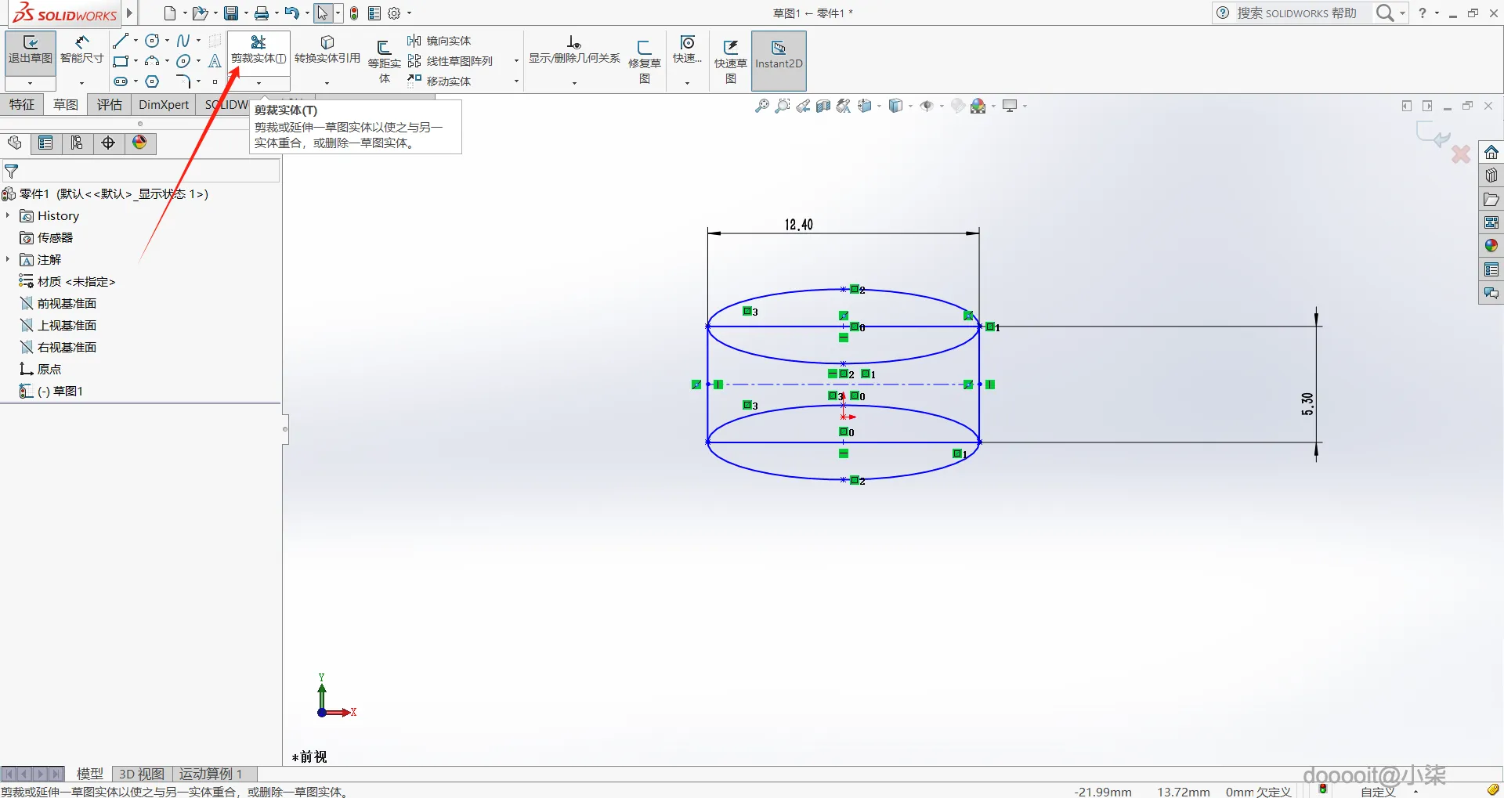1504x798 pixels.
Task: Open the Rectangle tool dropdown arrow
Action: 136,61
